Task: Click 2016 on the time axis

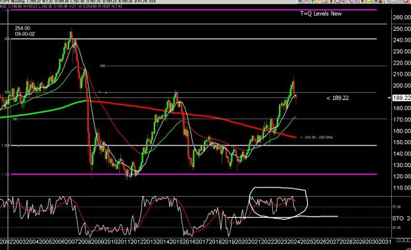Action: [189, 241]
